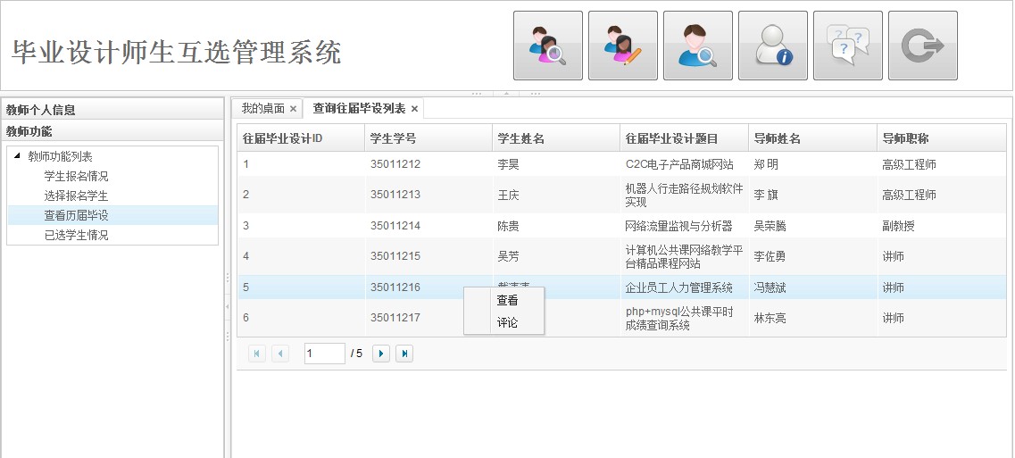The height and width of the screenshot is (458, 1015).
Task: Jump to last page arrow
Action: [x=404, y=353]
